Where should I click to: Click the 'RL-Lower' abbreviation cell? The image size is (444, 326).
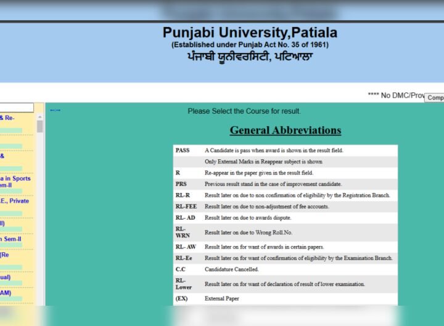184,284
